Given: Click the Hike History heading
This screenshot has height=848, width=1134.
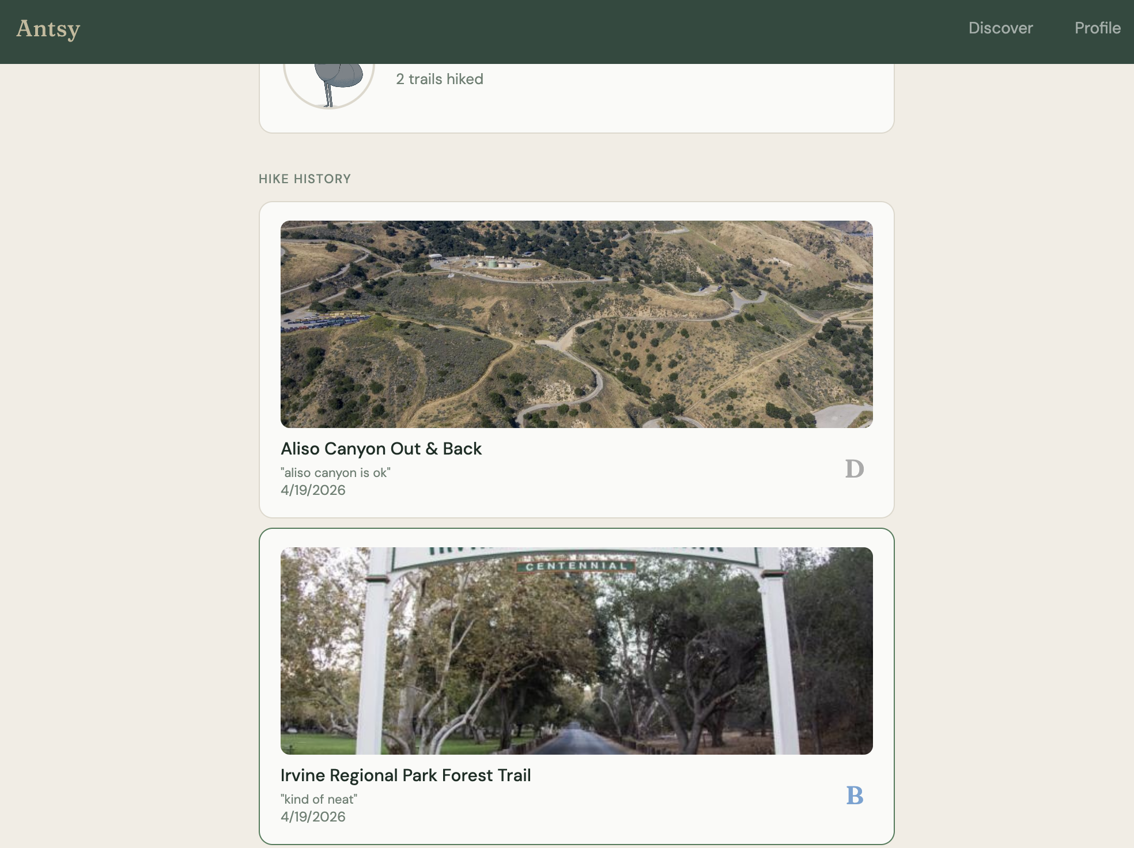Looking at the screenshot, I should (304, 179).
